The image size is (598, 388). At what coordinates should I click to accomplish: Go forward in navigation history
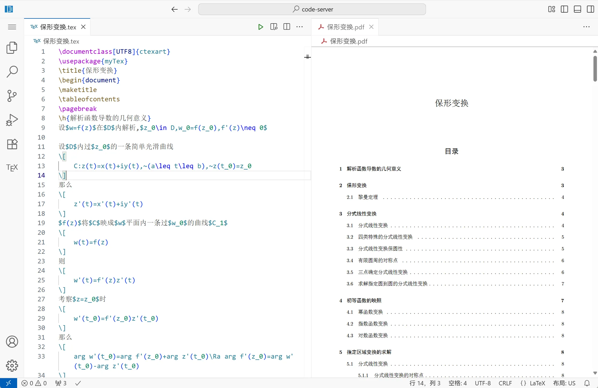(x=188, y=9)
